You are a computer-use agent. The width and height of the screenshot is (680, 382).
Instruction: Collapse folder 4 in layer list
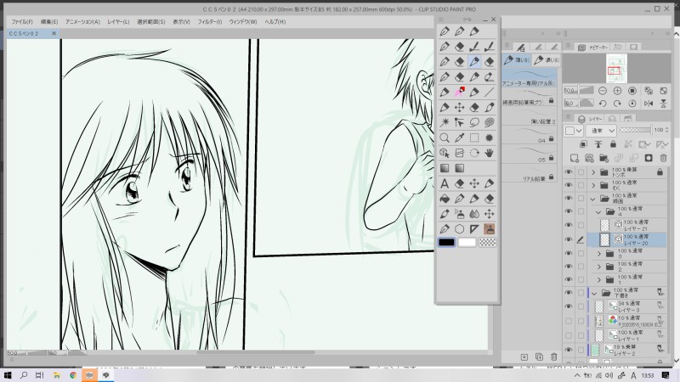coord(599,211)
